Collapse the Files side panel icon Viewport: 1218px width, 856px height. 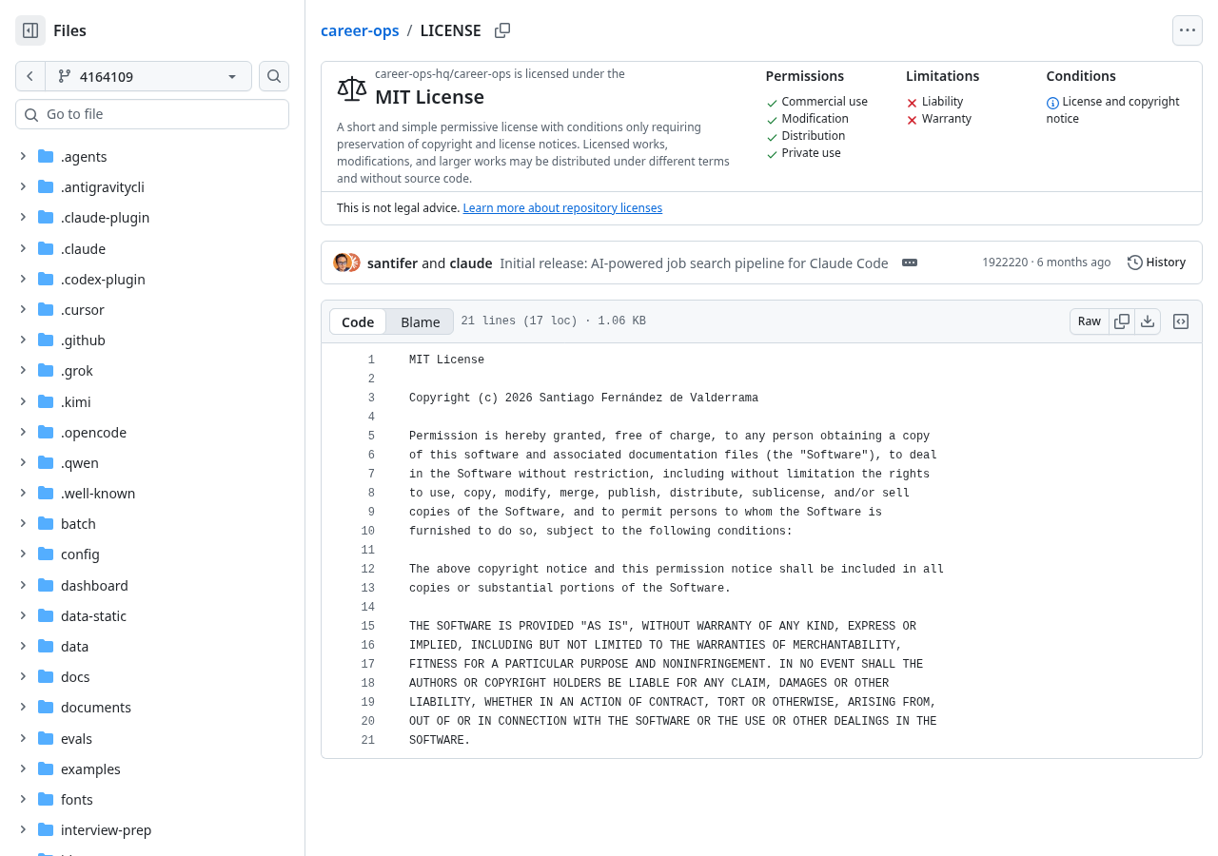[30, 30]
